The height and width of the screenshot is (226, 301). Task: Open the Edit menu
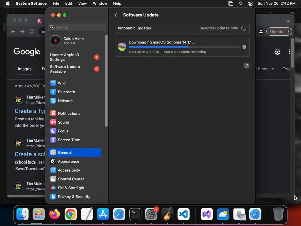pyautogui.click(x=68, y=4)
